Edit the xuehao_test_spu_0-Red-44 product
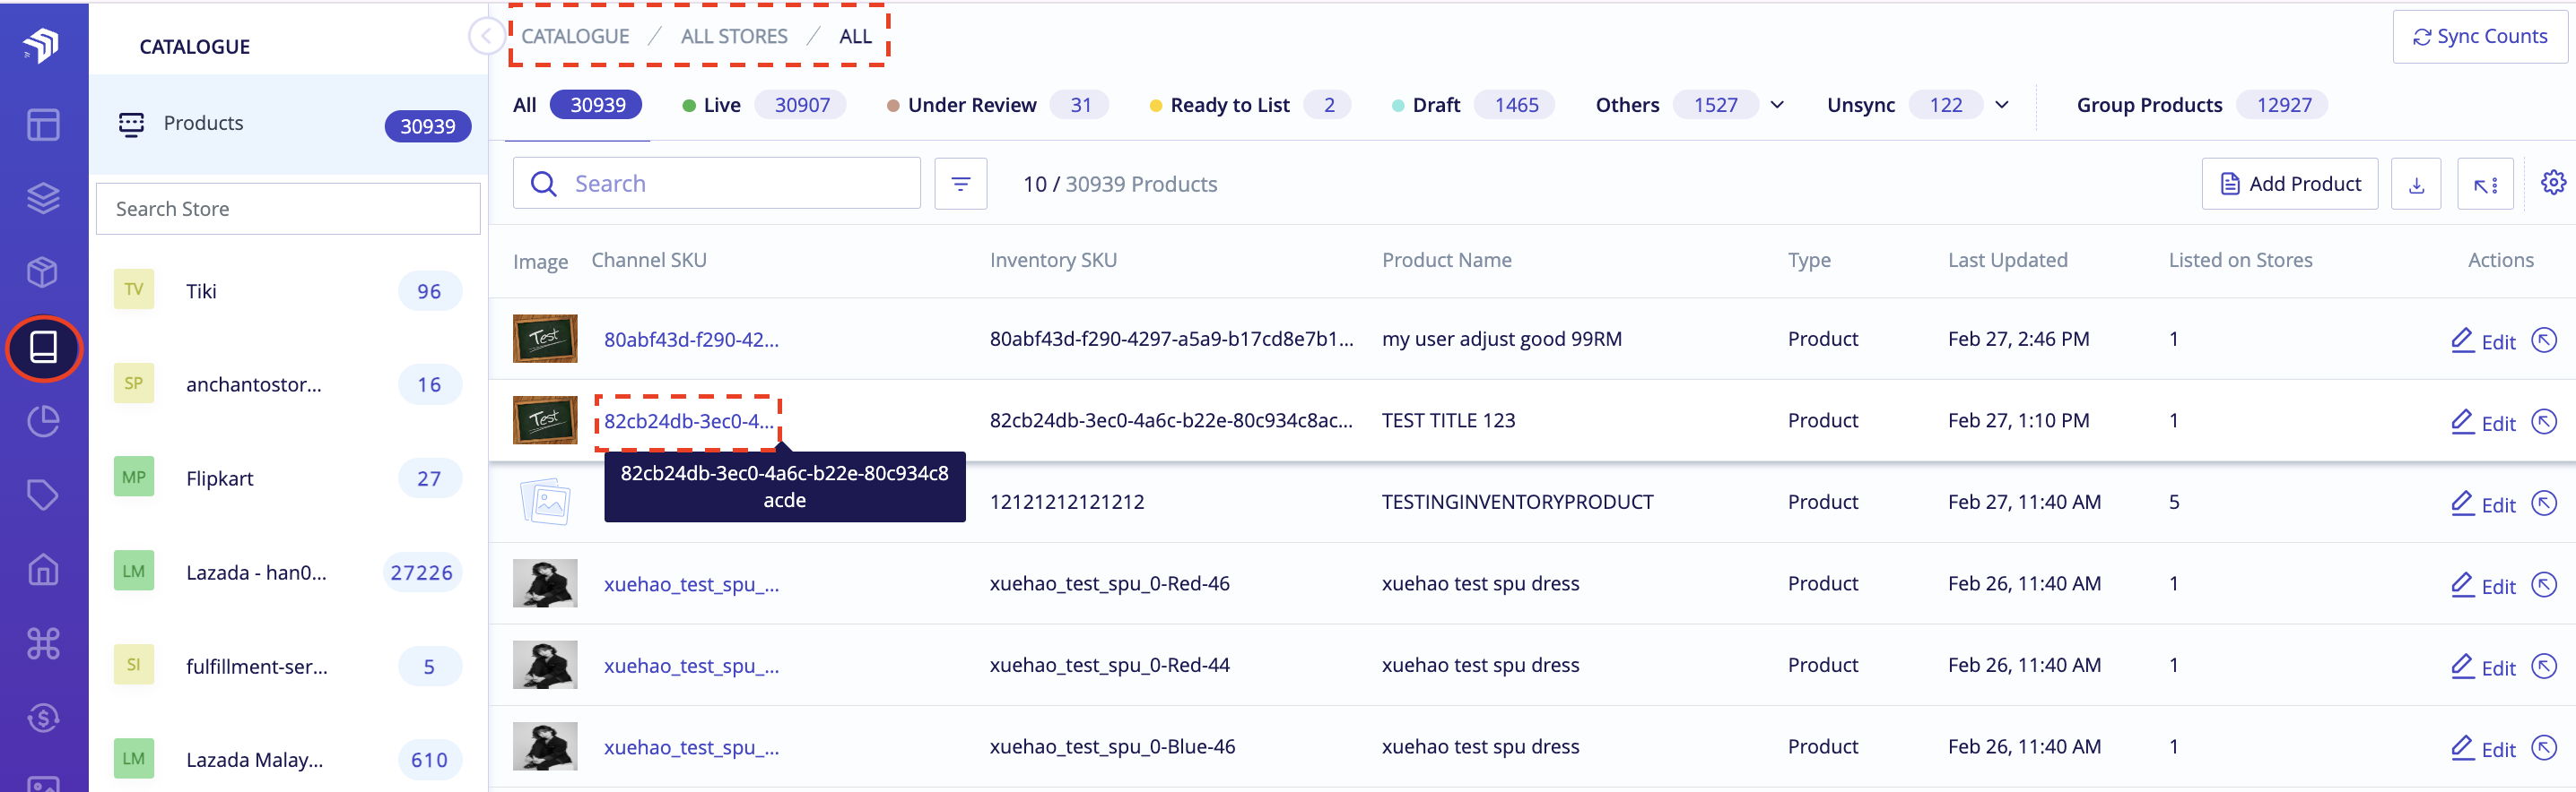This screenshot has width=2576, height=792. (2484, 667)
